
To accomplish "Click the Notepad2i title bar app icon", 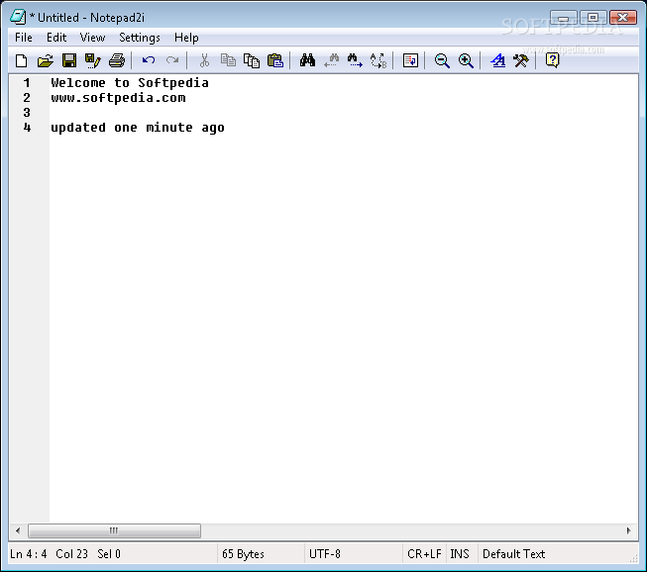I will (x=18, y=17).
